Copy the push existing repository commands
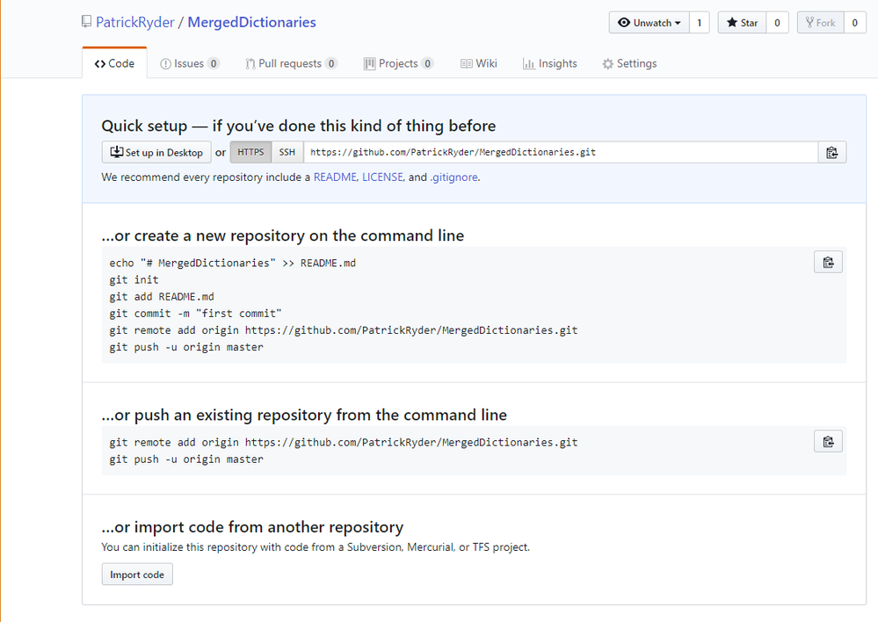The width and height of the screenshot is (878, 622). point(828,441)
